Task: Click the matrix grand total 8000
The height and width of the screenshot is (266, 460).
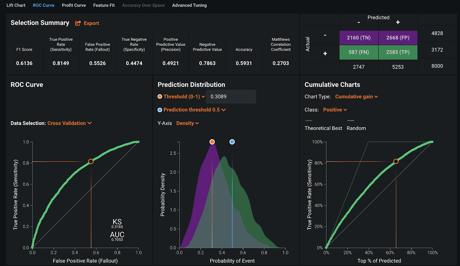Action: point(437,66)
